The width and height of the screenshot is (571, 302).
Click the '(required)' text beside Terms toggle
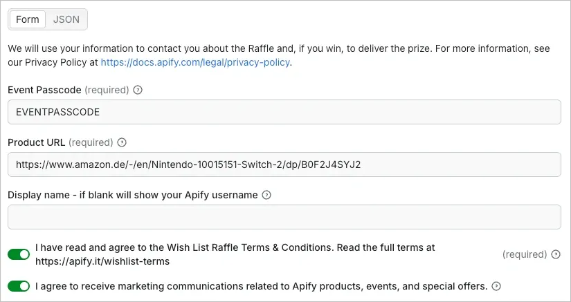525,254
